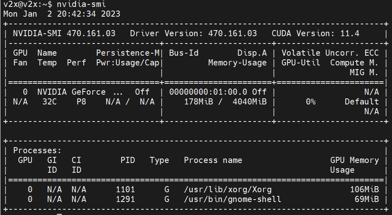The height and width of the screenshot is (215, 392).
Task: Click the 'Compute M.' header
Action: [354, 63]
